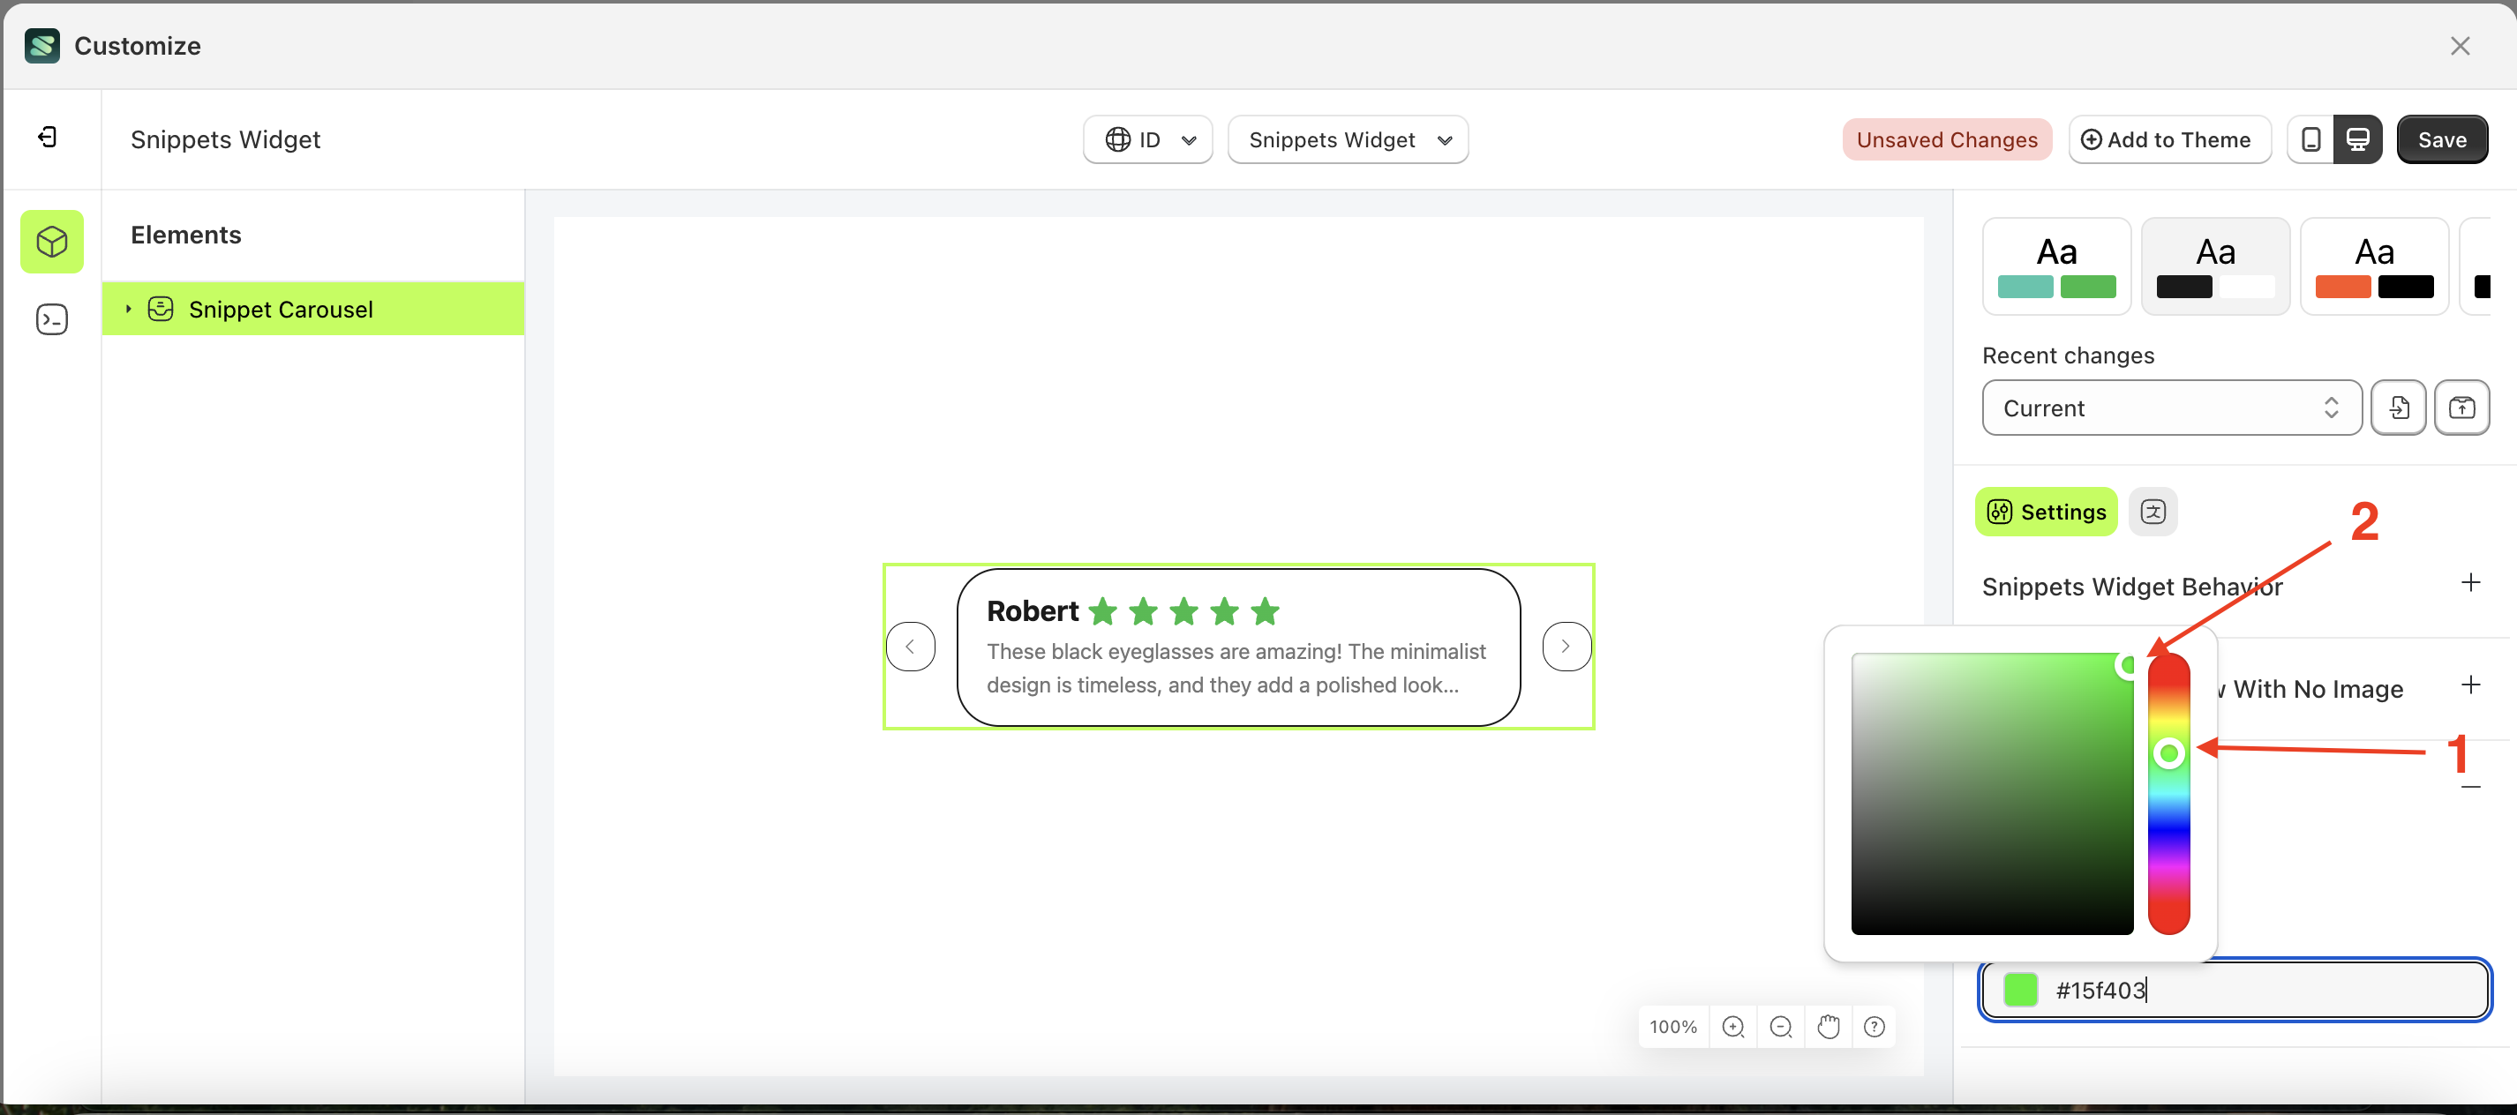The height and width of the screenshot is (1115, 2517).
Task: Select the Elements cube icon in the sidebar
Action: (52, 242)
